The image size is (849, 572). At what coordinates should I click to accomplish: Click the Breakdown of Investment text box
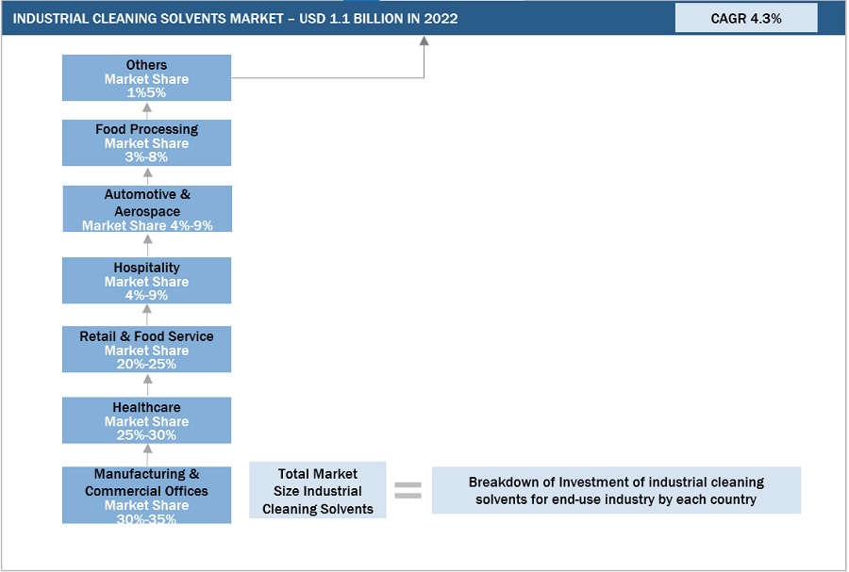click(x=616, y=490)
